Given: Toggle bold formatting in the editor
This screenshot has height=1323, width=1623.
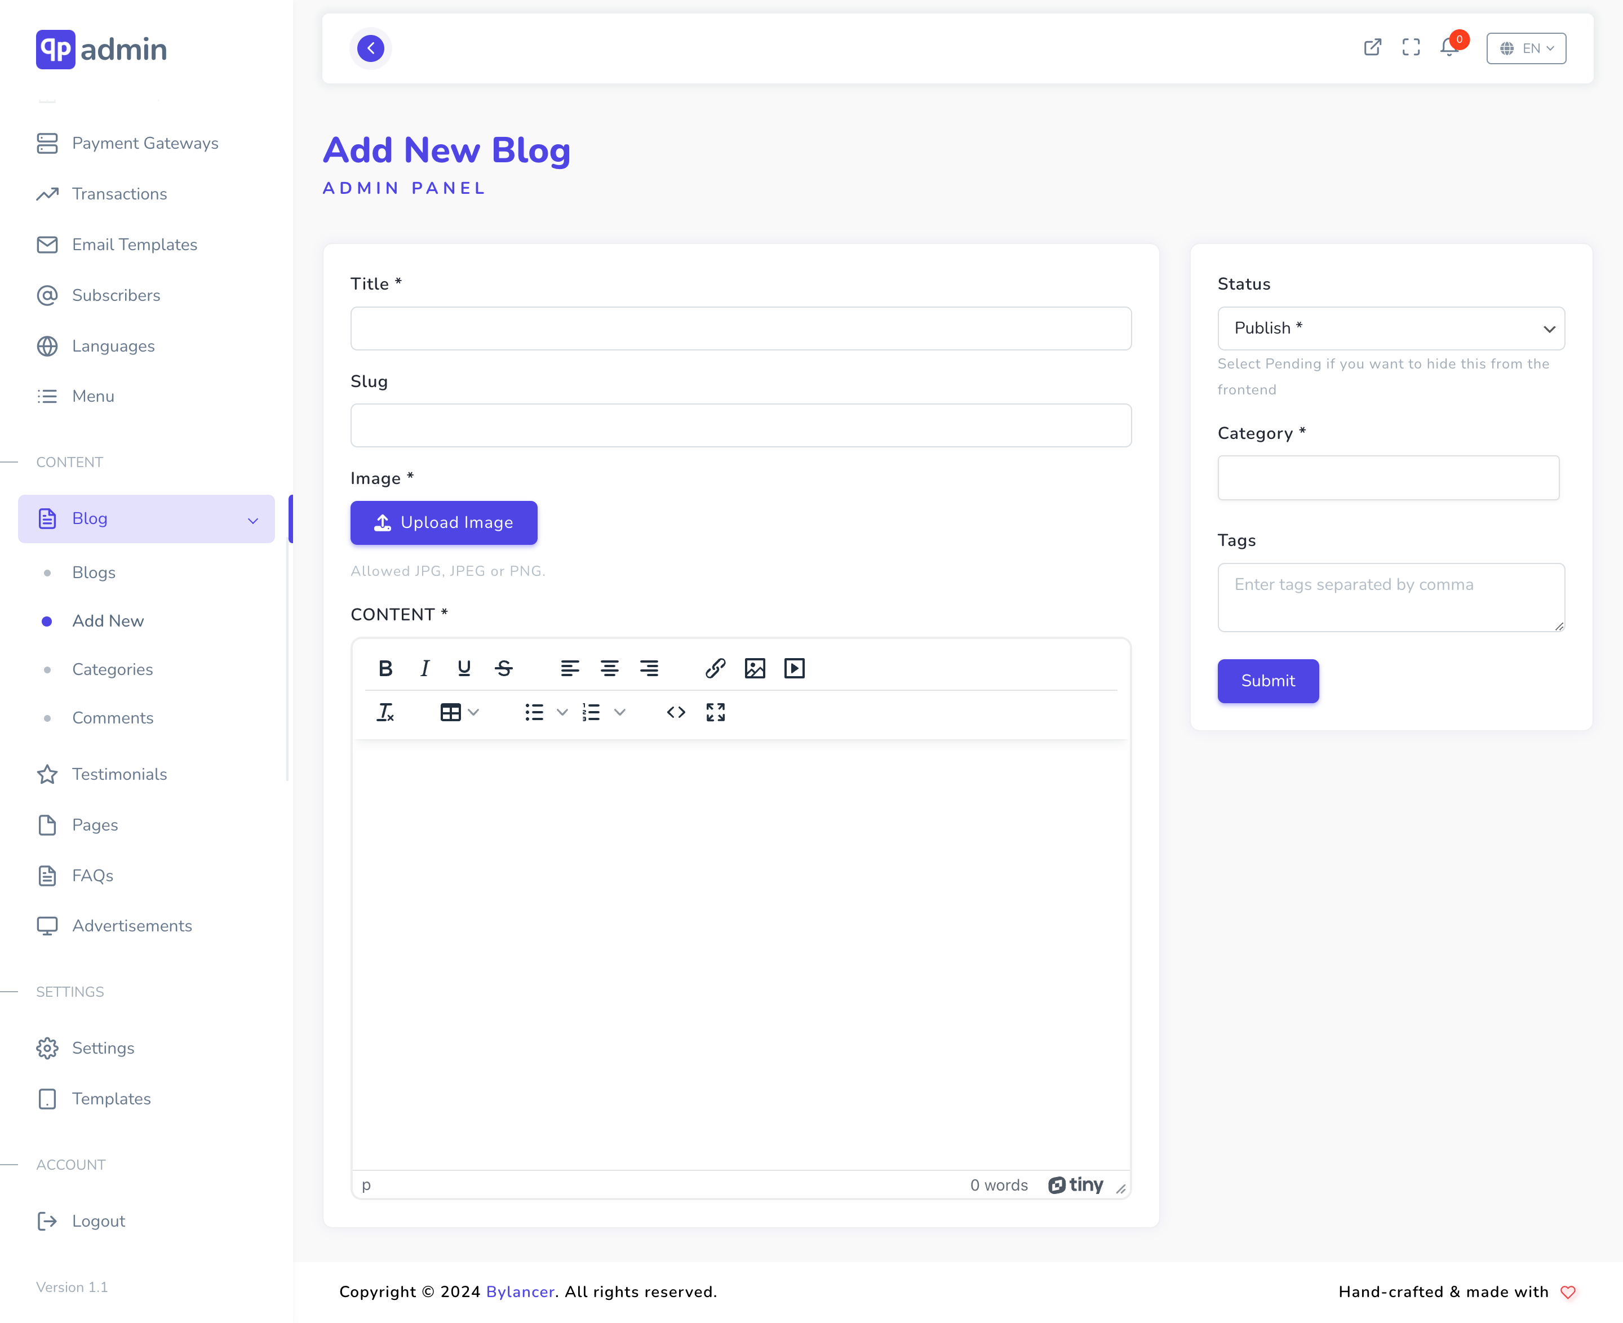Looking at the screenshot, I should coord(385,668).
